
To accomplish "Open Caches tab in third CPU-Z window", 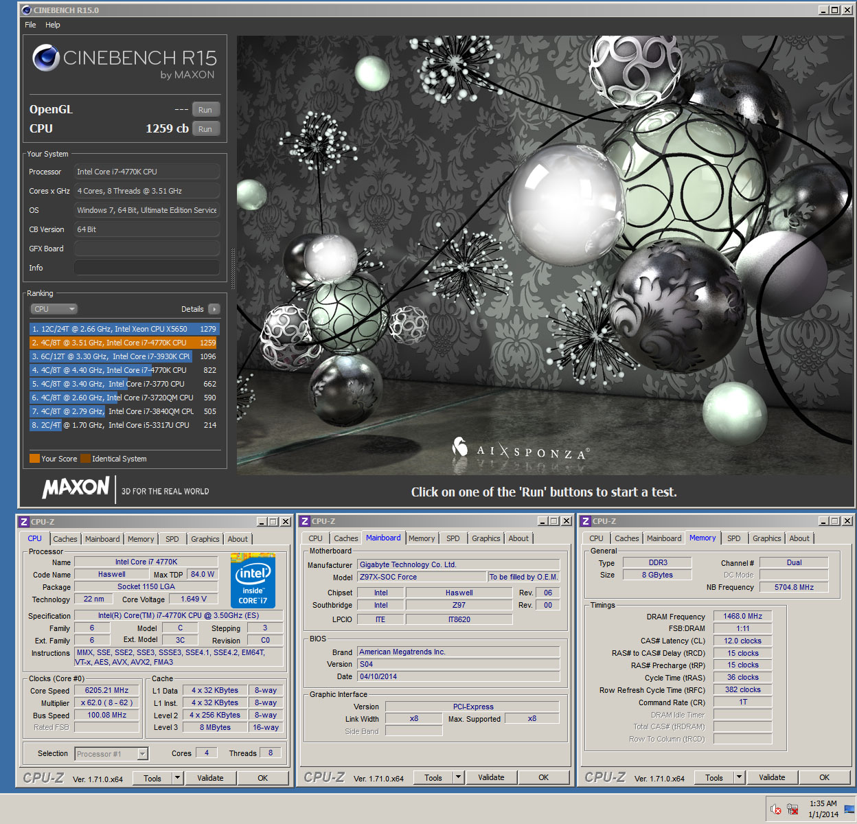I will pyautogui.click(x=626, y=538).
